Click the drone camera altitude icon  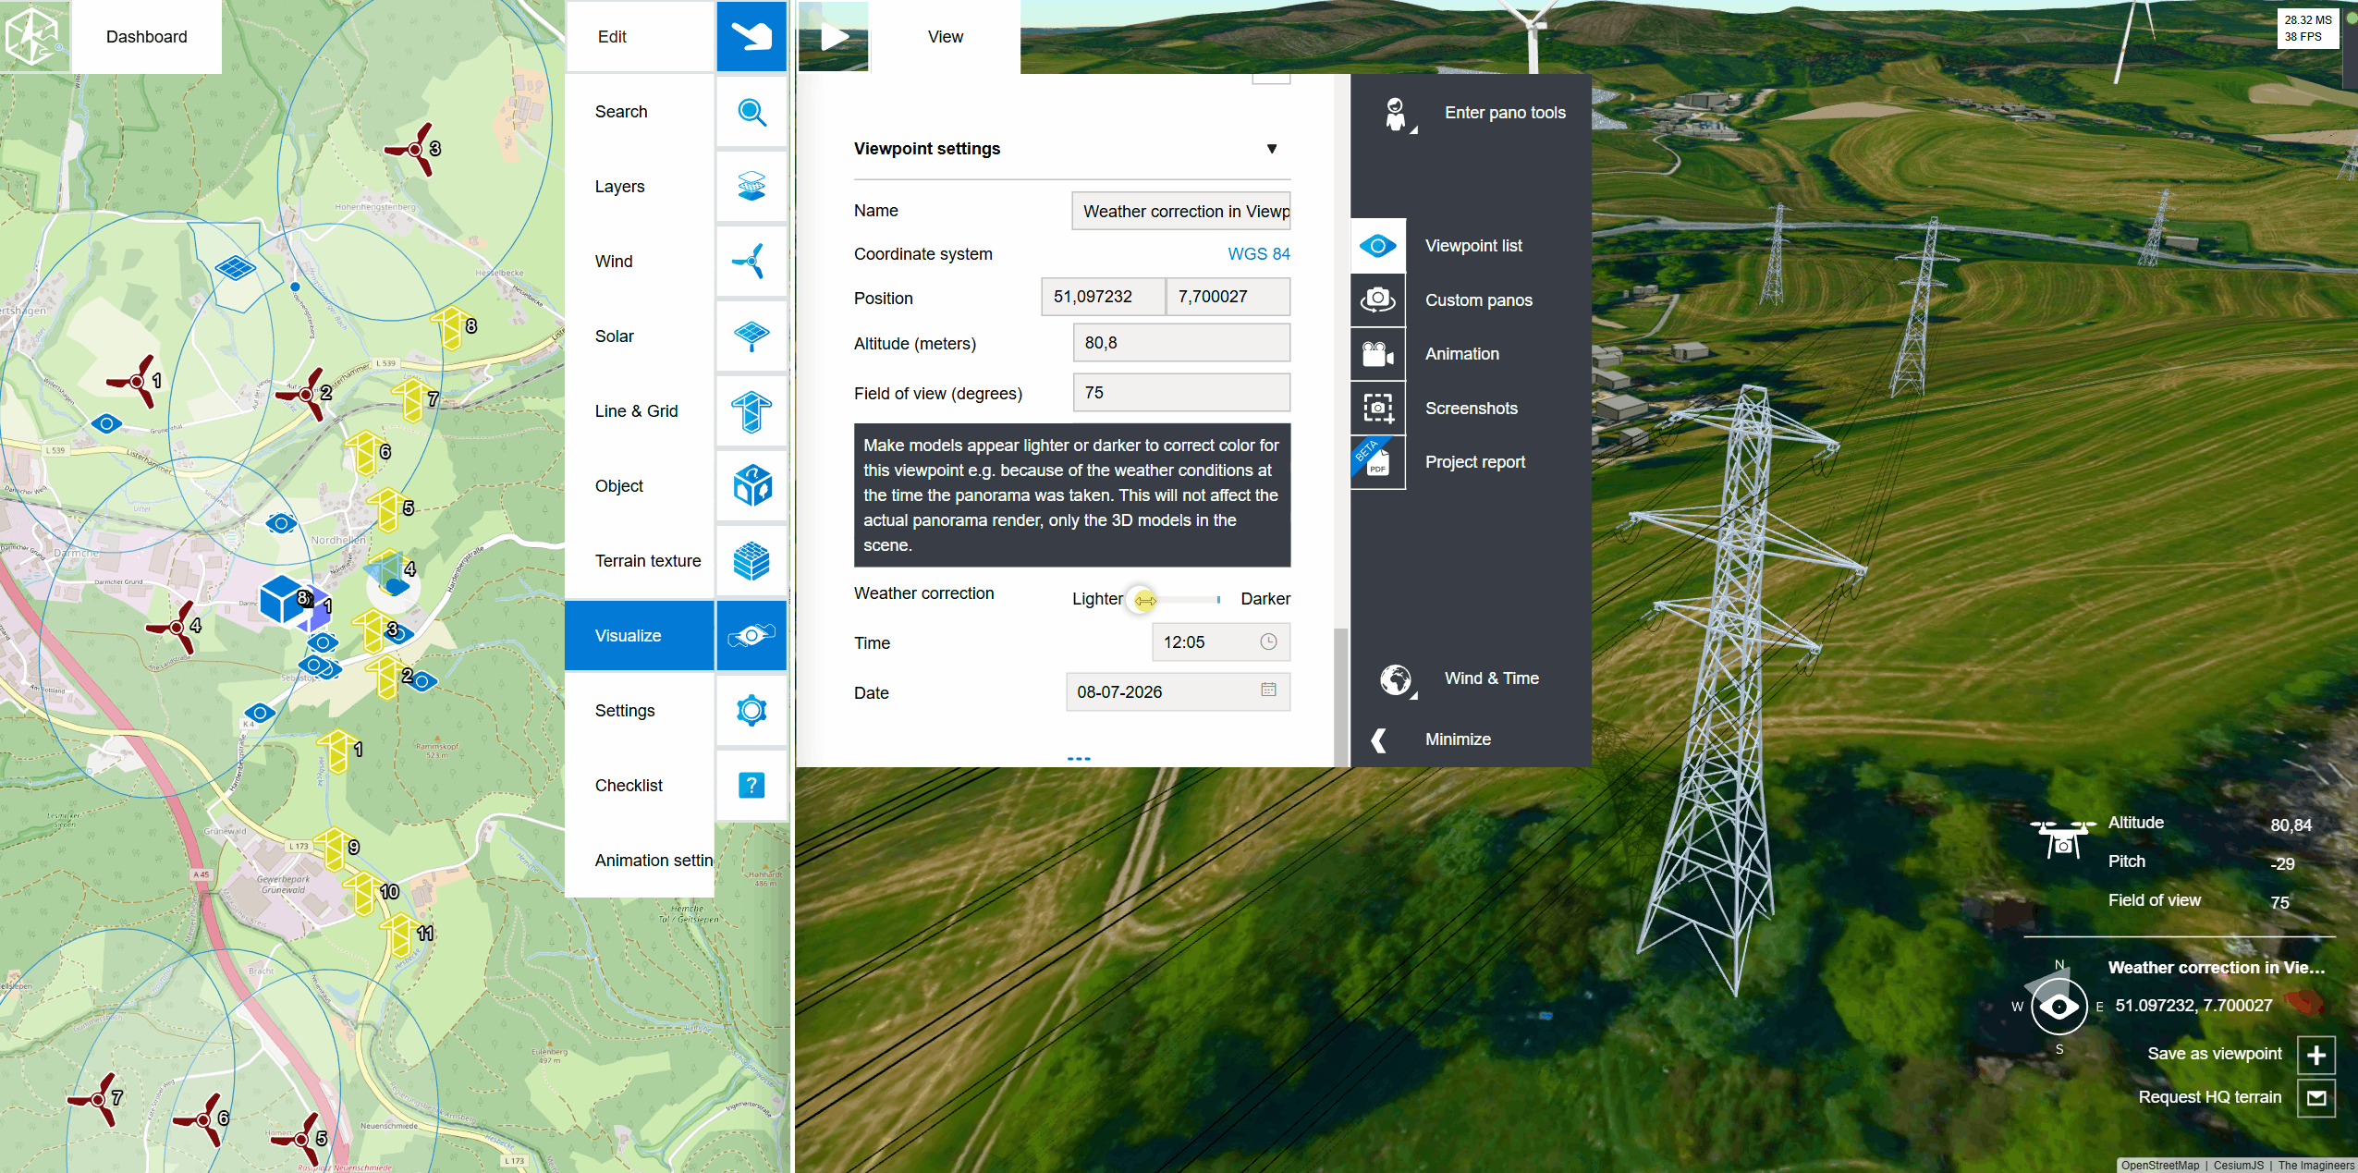pyautogui.click(x=2063, y=838)
